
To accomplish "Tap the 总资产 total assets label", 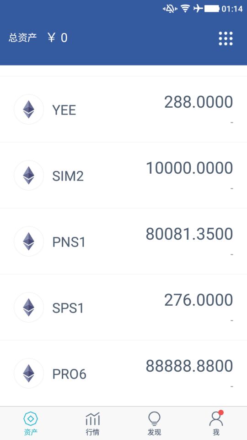I will (23, 38).
